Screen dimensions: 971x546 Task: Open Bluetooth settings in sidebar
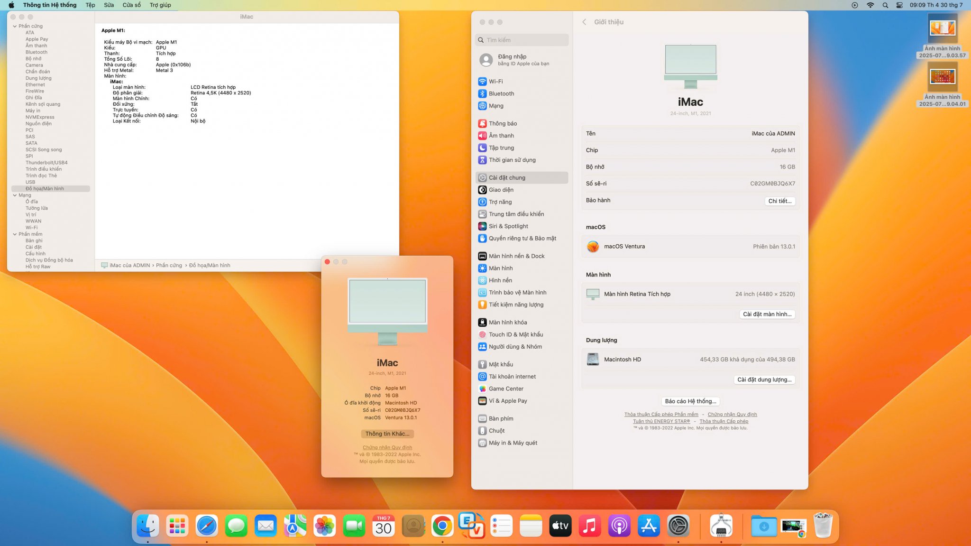click(x=501, y=94)
